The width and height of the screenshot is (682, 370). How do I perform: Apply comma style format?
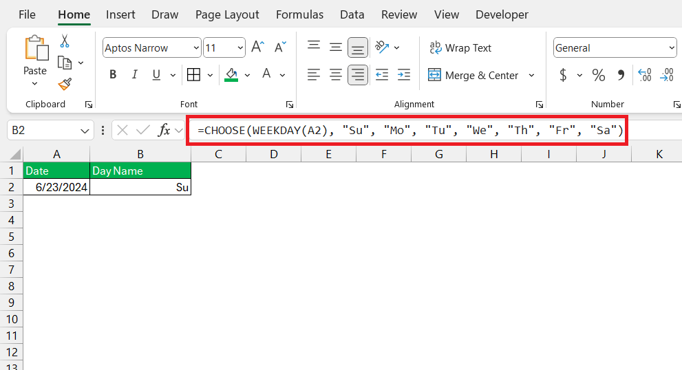pos(621,75)
